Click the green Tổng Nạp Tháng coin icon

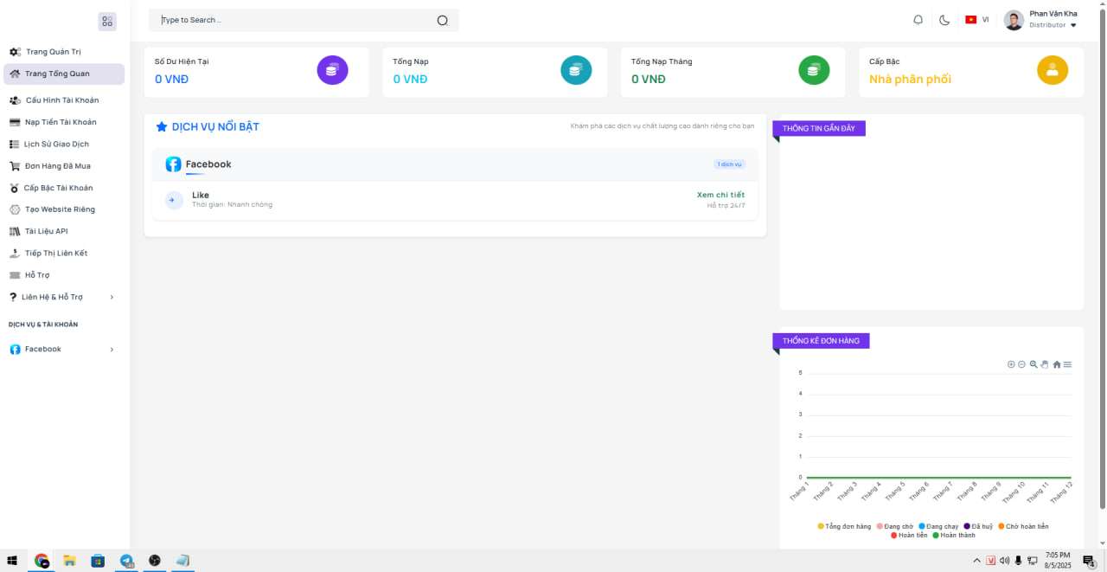(x=814, y=70)
